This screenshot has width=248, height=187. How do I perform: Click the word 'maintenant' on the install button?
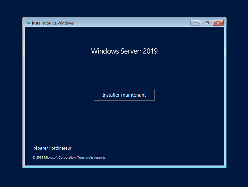(x=134, y=95)
